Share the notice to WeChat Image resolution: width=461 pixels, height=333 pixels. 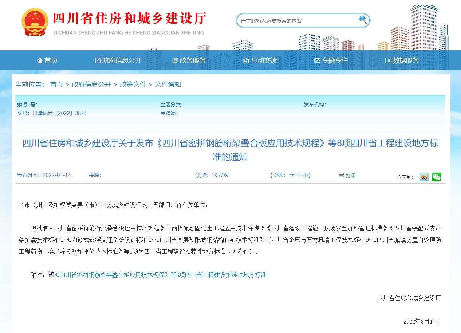[x=437, y=177]
